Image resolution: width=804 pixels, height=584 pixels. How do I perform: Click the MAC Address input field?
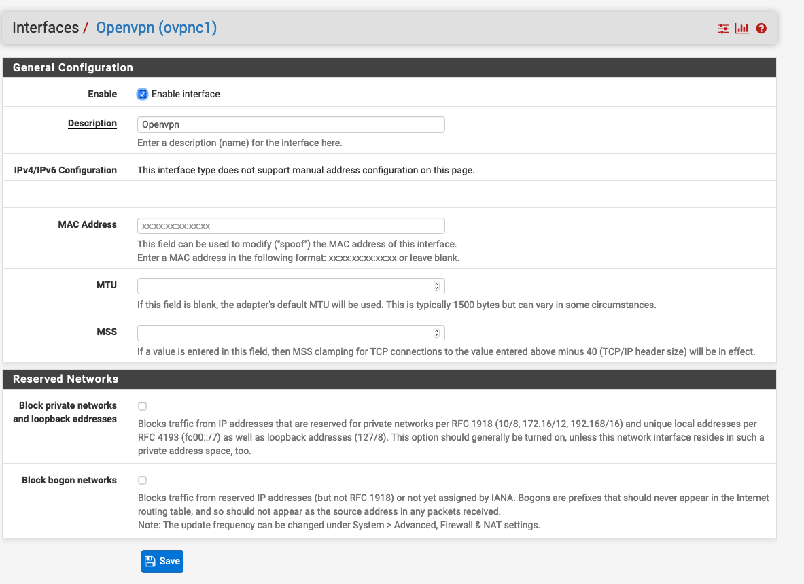[x=291, y=226]
